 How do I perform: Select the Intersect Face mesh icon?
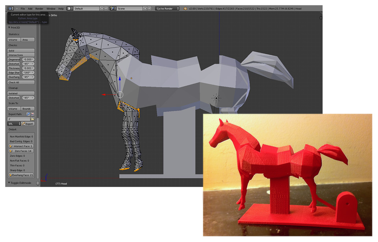click(11, 146)
